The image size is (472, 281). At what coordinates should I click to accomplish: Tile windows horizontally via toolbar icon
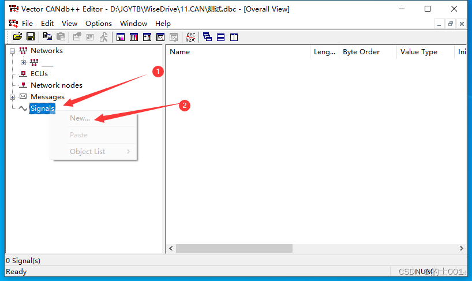[220, 37]
